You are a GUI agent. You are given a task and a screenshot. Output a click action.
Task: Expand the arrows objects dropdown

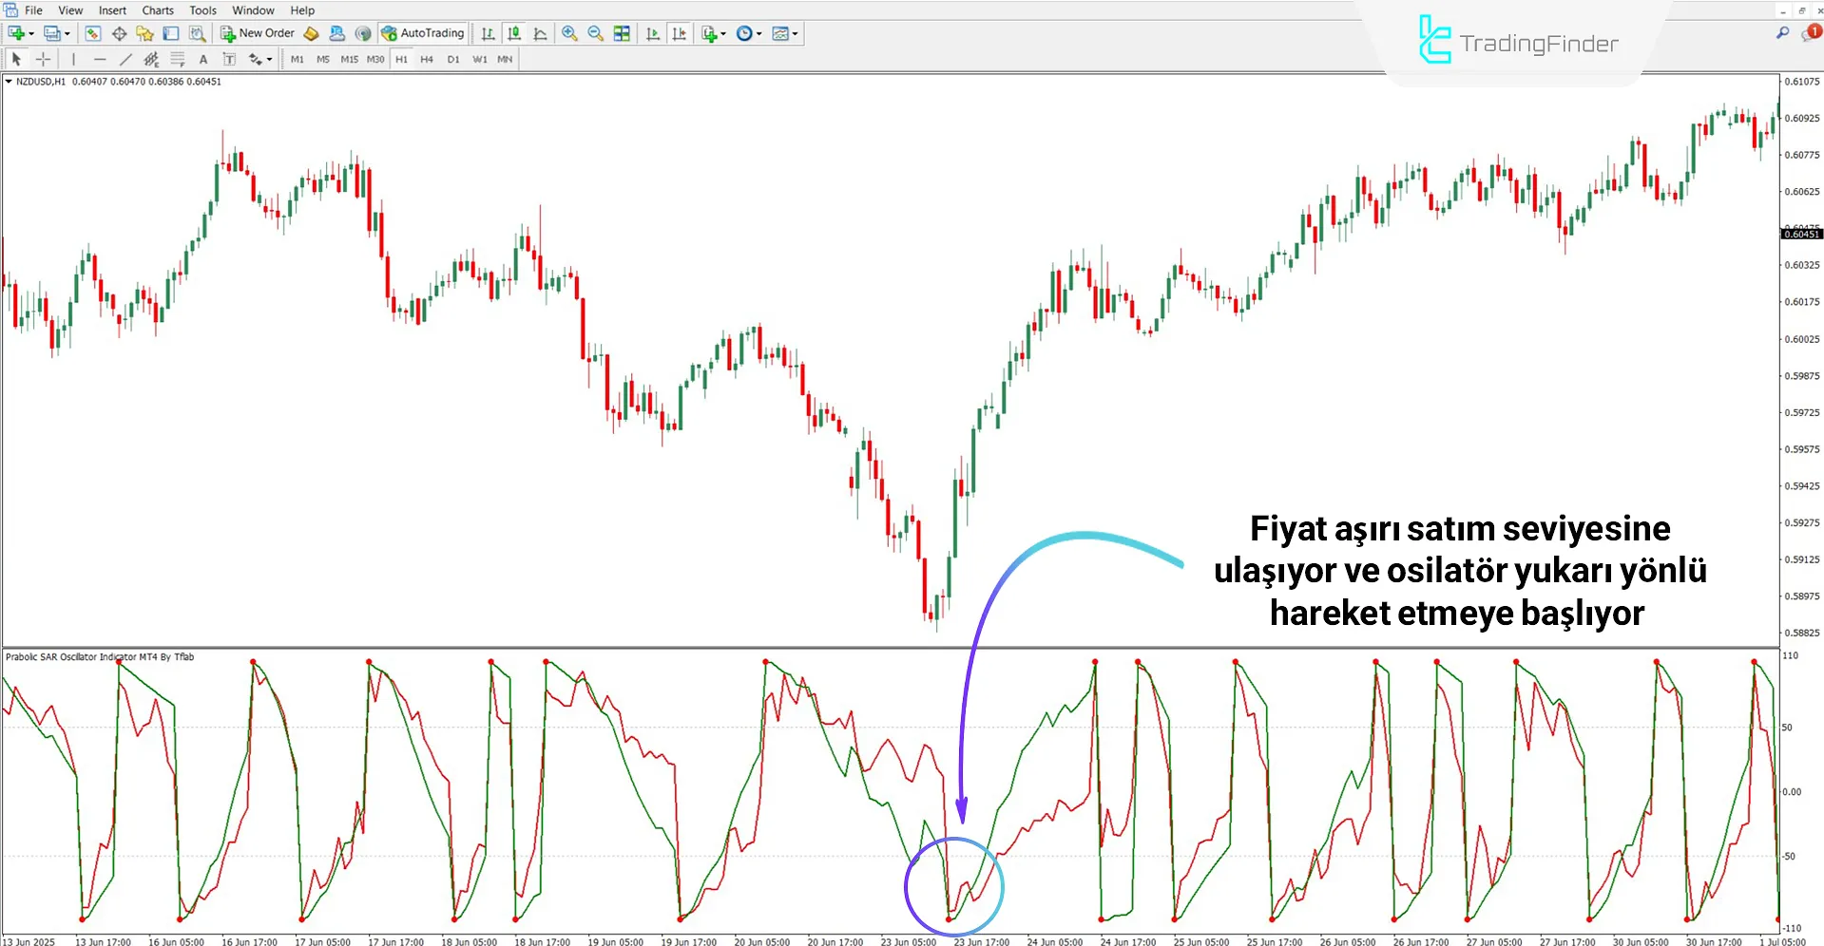point(269,59)
